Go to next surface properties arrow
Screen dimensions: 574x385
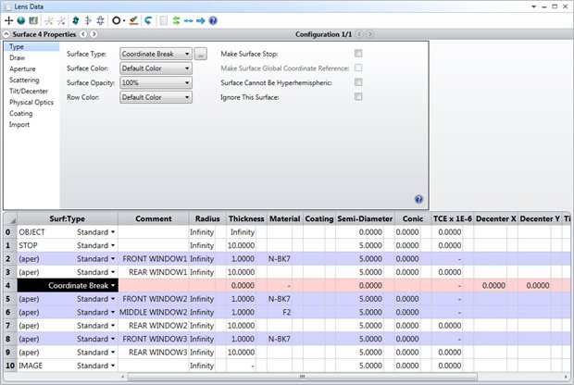(94, 34)
